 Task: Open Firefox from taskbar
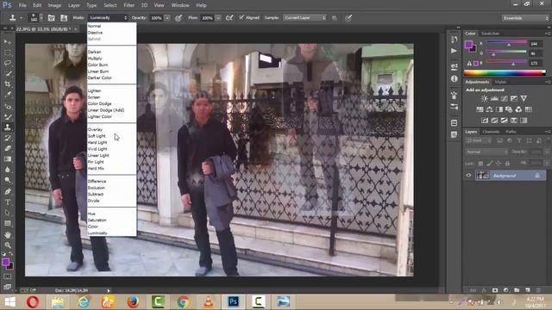pyautogui.click(x=133, y=301)
